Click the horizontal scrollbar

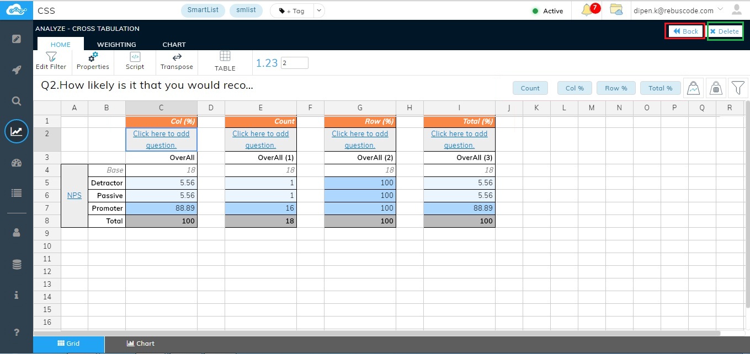(376, 333)
